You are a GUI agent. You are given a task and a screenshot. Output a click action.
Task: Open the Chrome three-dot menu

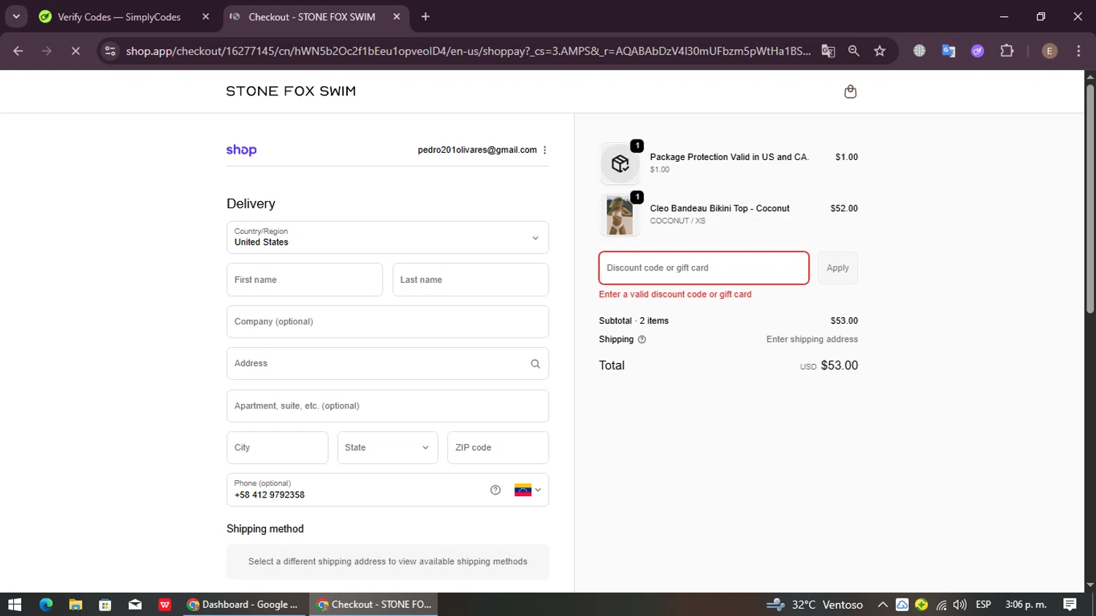tap(1078, 51)
